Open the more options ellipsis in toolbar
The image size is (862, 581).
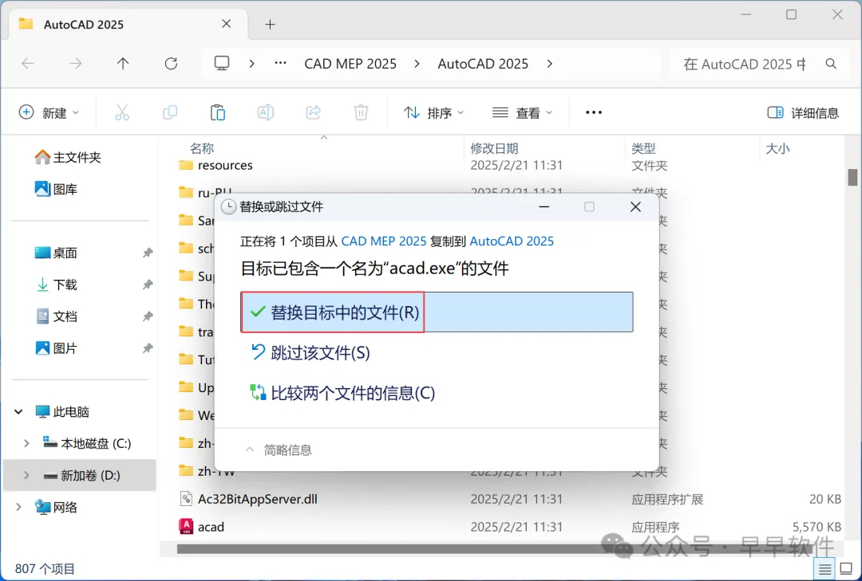[x=594, y=112]
